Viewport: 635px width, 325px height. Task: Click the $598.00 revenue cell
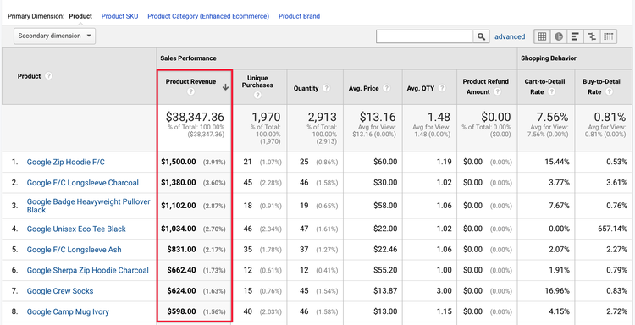[182, 311]
